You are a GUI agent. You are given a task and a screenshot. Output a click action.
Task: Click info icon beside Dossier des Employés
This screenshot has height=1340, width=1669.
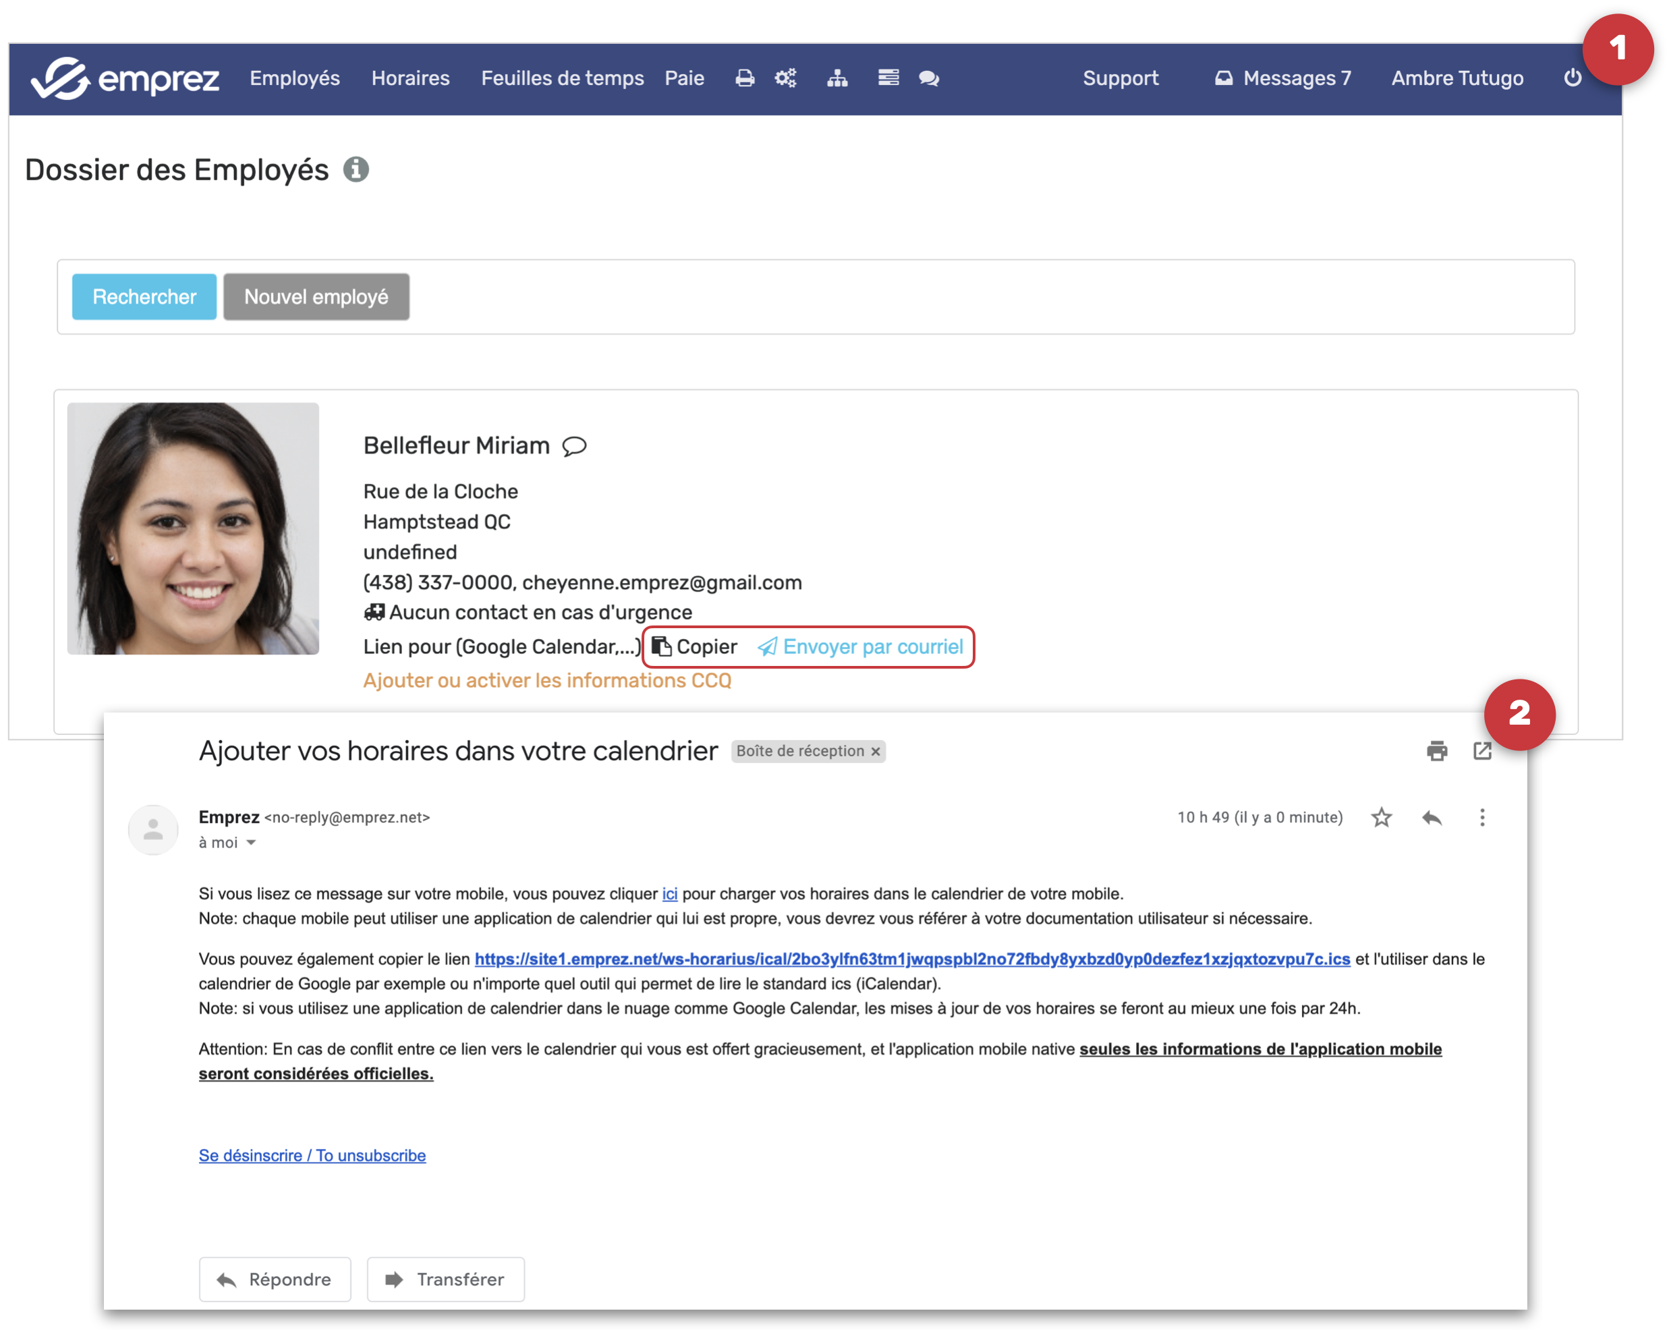coord(356,169)
